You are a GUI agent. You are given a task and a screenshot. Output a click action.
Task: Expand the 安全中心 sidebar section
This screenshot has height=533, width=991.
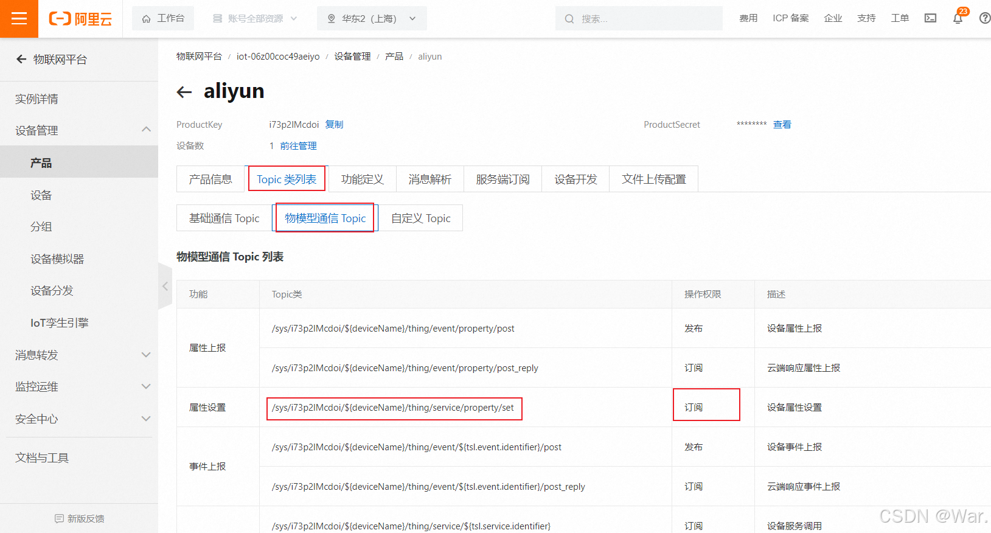click(79, 419)
